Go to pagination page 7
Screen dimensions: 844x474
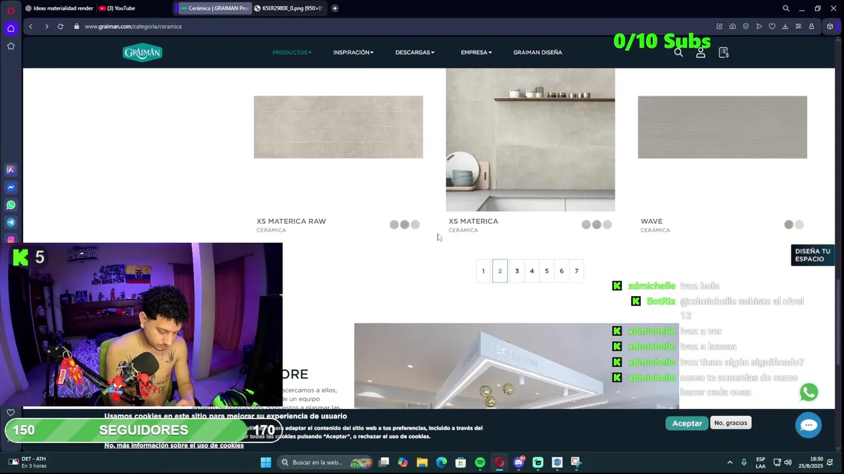(x=576, y=271)
